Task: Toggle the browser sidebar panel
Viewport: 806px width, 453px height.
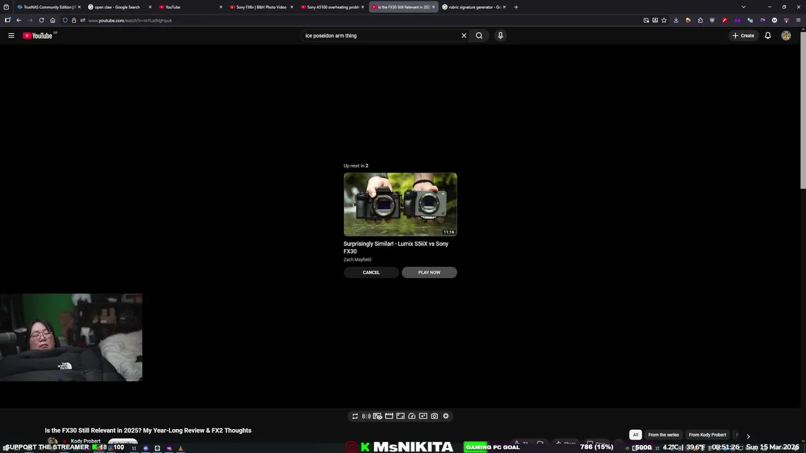Action: click(x=8, y=20)
